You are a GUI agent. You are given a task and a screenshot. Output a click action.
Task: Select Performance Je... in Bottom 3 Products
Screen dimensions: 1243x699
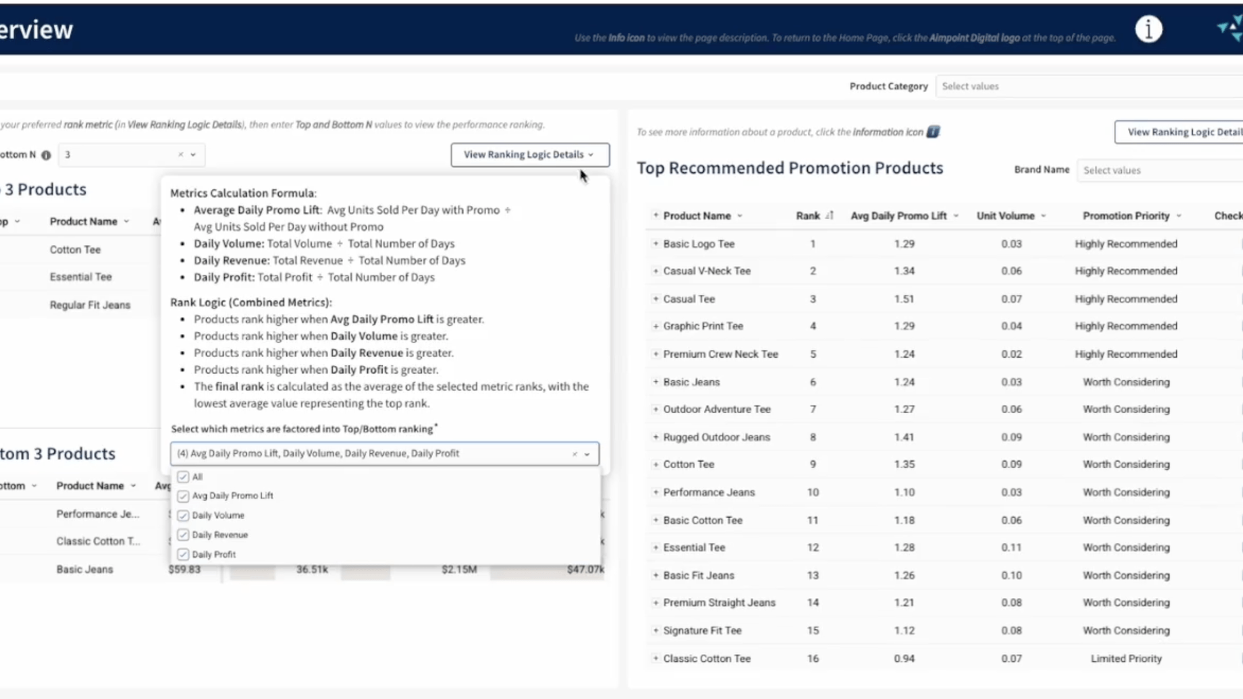[x=98, y=514]
